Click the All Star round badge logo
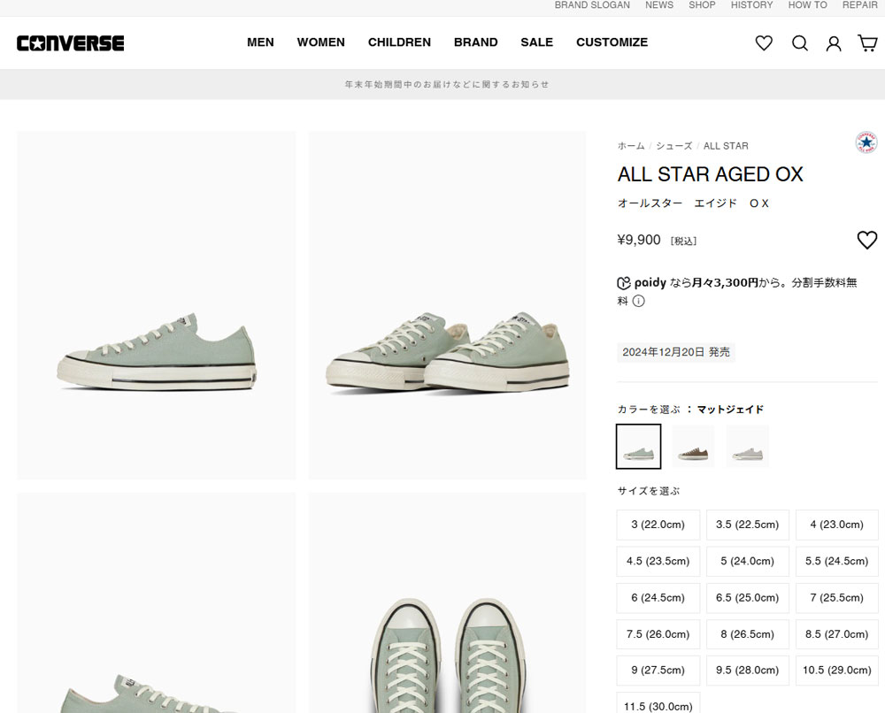 (866, 142)
